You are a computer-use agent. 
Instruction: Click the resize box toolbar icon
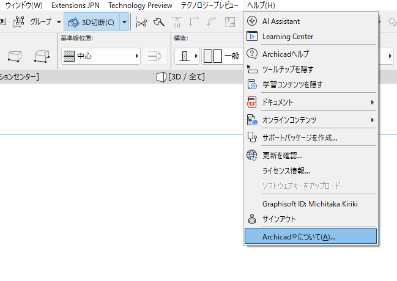pos(230,22)
